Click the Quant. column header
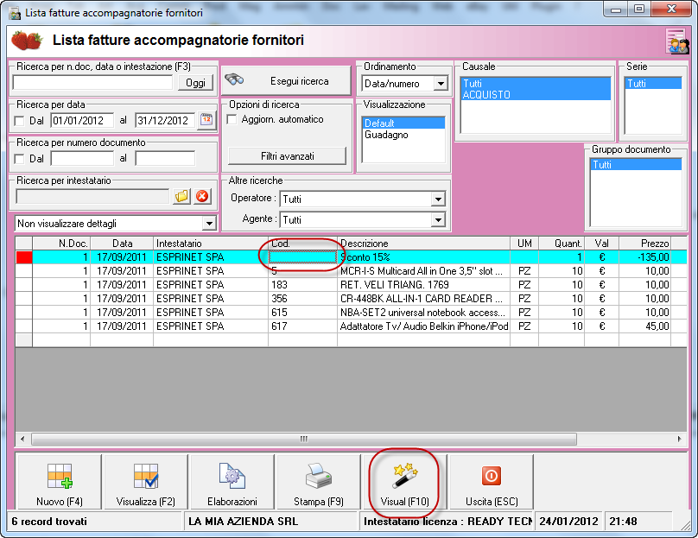 562,244
